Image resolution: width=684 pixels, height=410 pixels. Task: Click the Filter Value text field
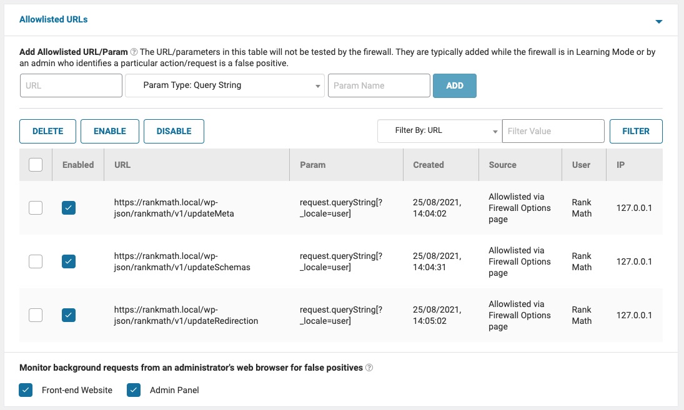pos(553,131)
